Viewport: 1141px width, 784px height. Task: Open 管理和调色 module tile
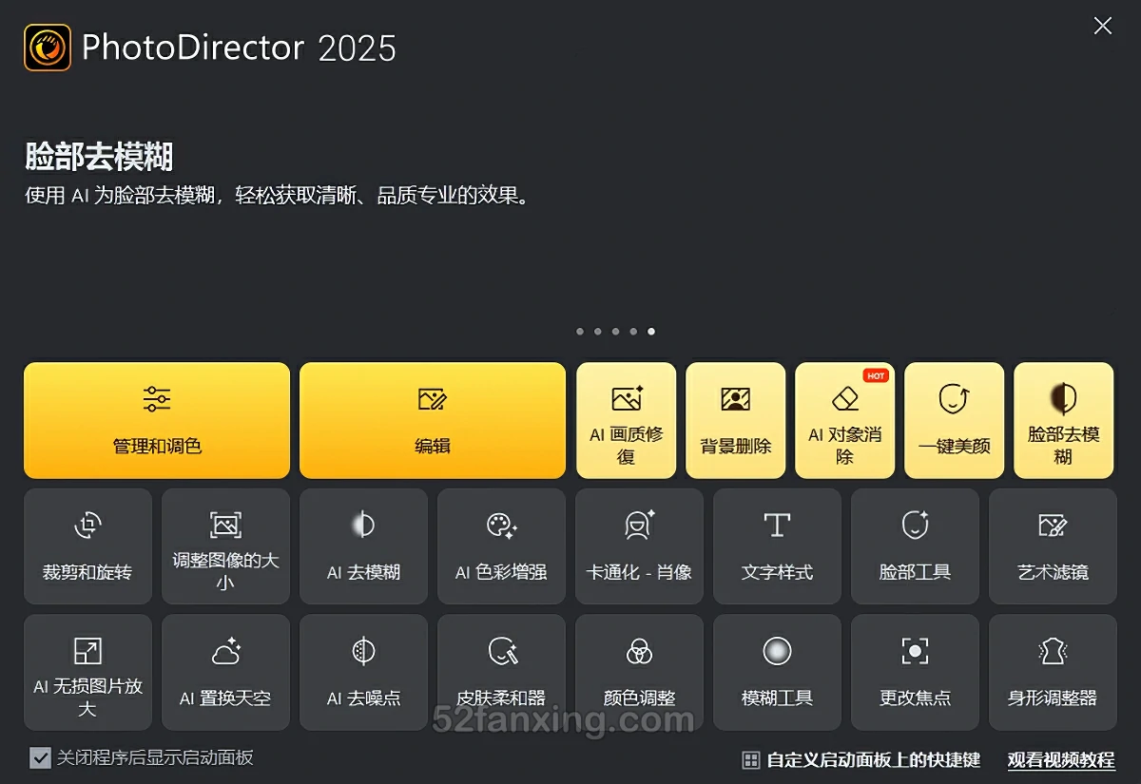(157, 420)
